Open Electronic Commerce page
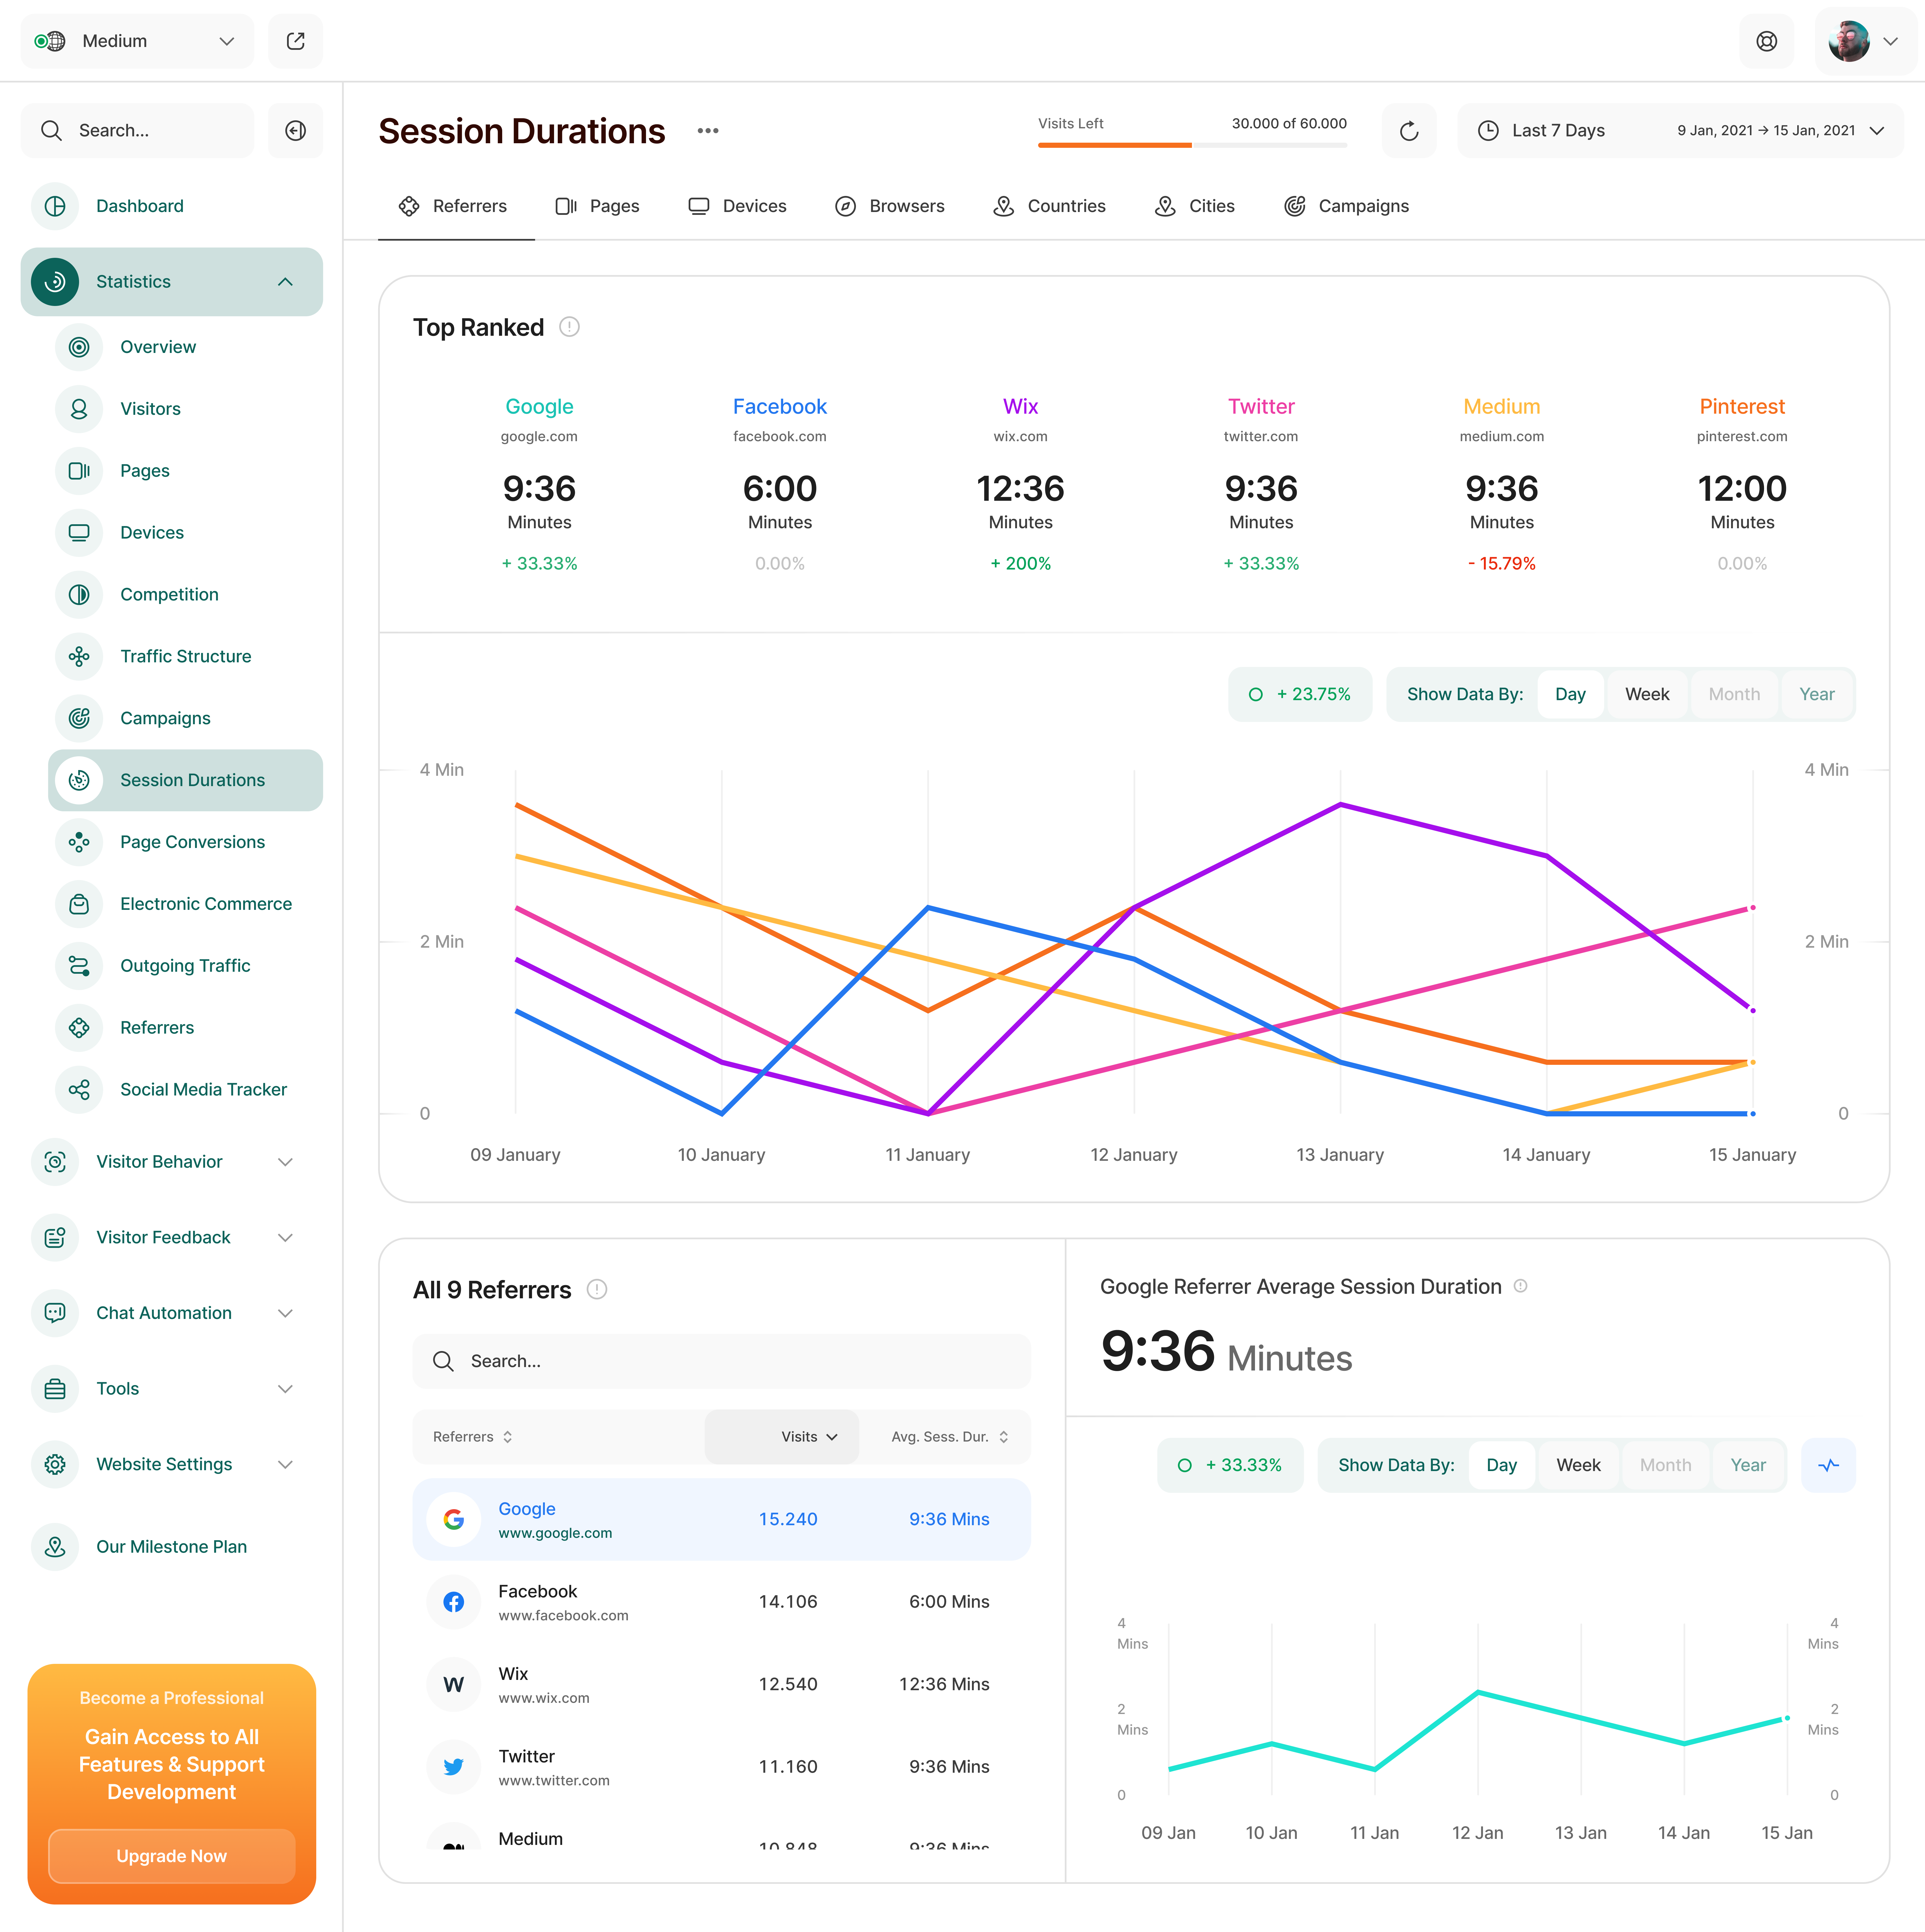The height and width of the screenshot is (1932, 1925). tap(206, 904)
